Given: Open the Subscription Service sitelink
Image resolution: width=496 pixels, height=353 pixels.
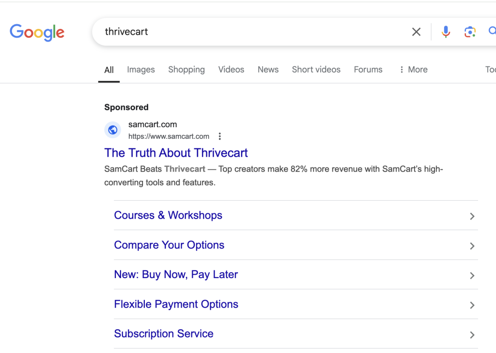Looking at the screenshot, I should [x=164, y=334].
